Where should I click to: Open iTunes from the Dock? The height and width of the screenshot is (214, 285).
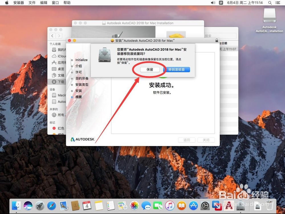tap(170, 206)
